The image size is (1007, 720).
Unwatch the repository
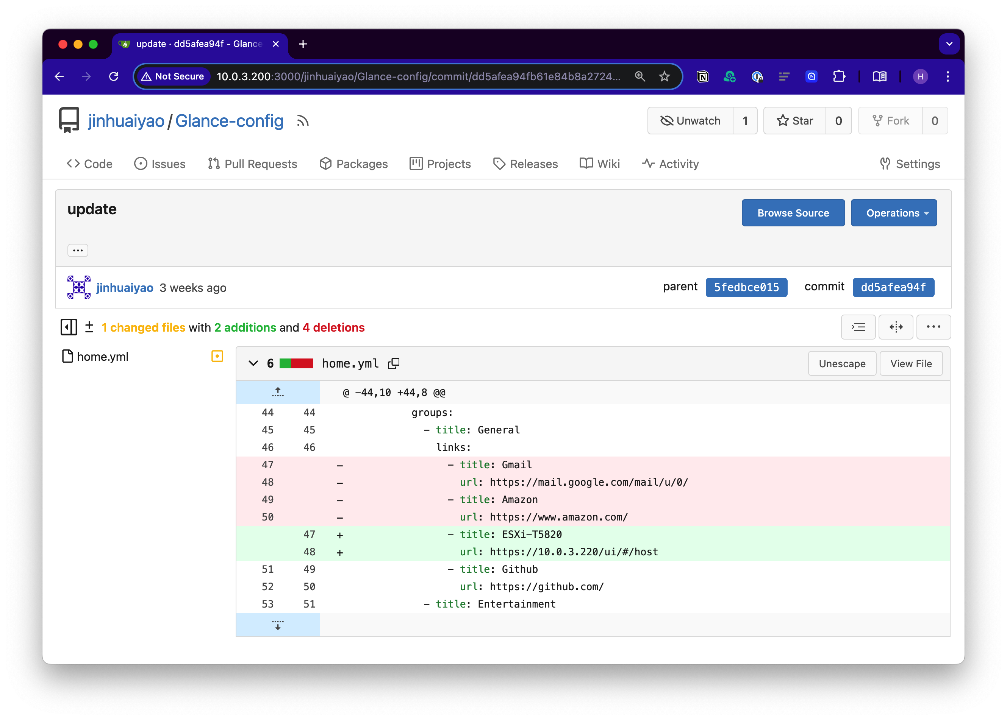(690, 121)
